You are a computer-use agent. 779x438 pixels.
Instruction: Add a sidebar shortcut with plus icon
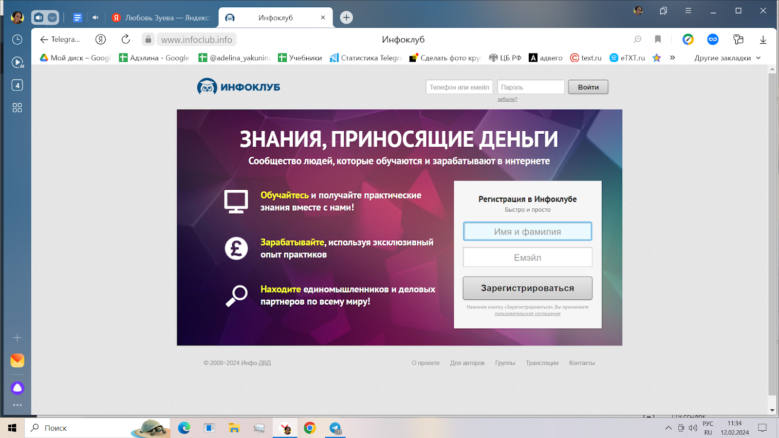pyautogui.click(x=17, y=338)
